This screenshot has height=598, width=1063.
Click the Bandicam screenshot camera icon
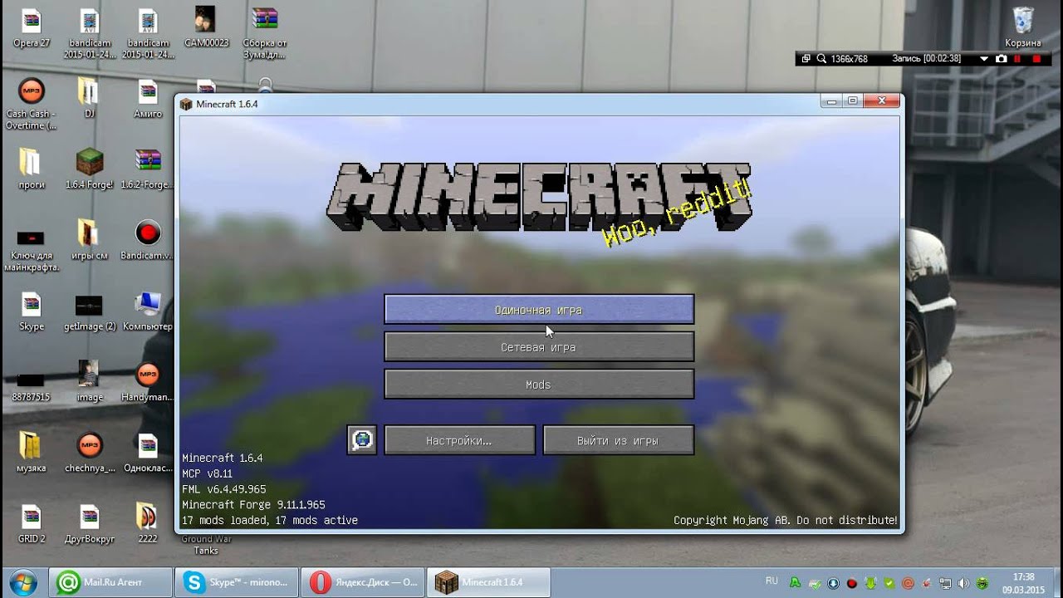click(x=1002, y=59)
